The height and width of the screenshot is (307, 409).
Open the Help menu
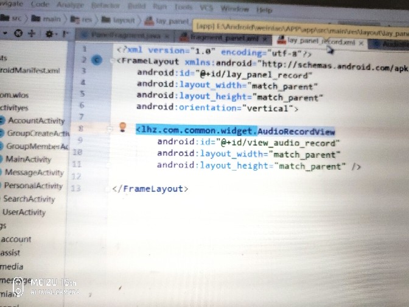(x=264, y=10)
